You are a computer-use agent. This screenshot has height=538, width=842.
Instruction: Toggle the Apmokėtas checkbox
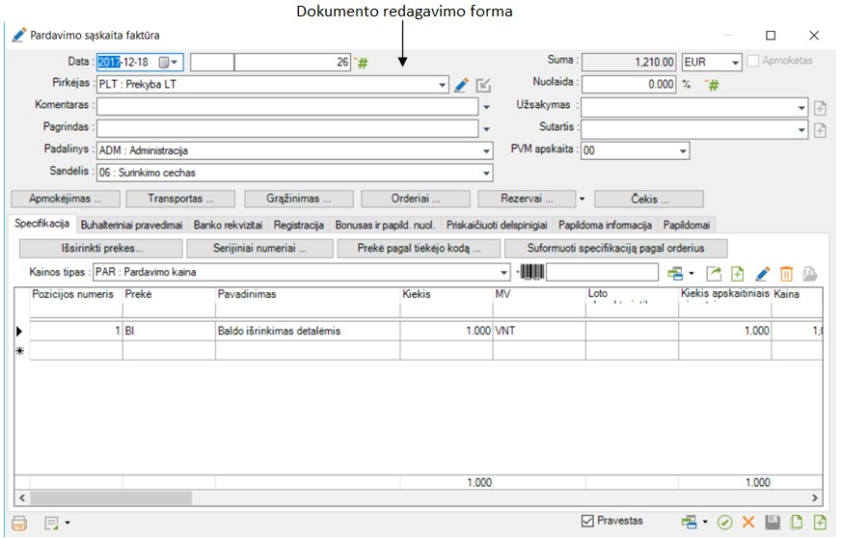click(x=753, y=62)
